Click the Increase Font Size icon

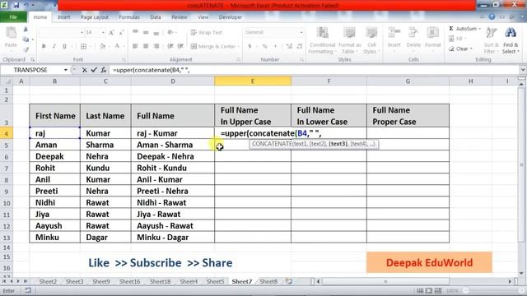tap(111, 33)
